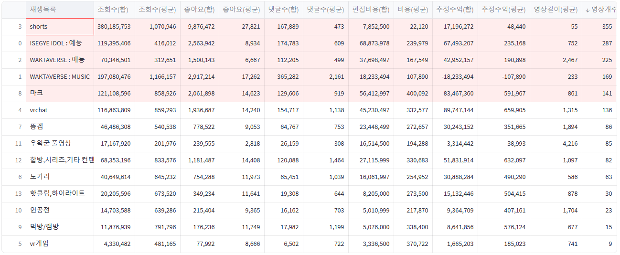This screenshot has height=255, width=620.
Task: Click the value 659,905 in vrchat row
Action: point(503,110)
